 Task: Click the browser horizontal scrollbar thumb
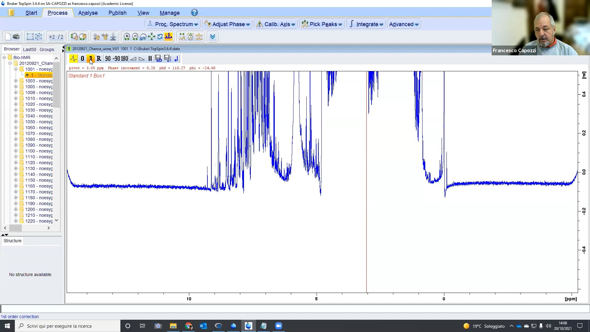tap(15, 228)
